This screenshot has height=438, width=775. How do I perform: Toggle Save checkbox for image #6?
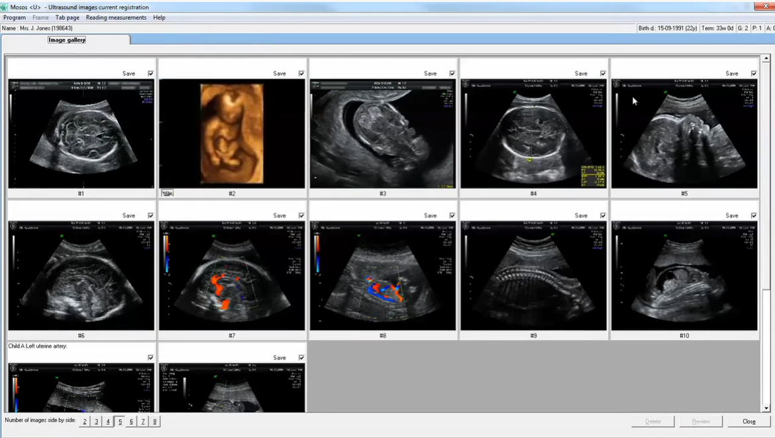coord(151,215)
